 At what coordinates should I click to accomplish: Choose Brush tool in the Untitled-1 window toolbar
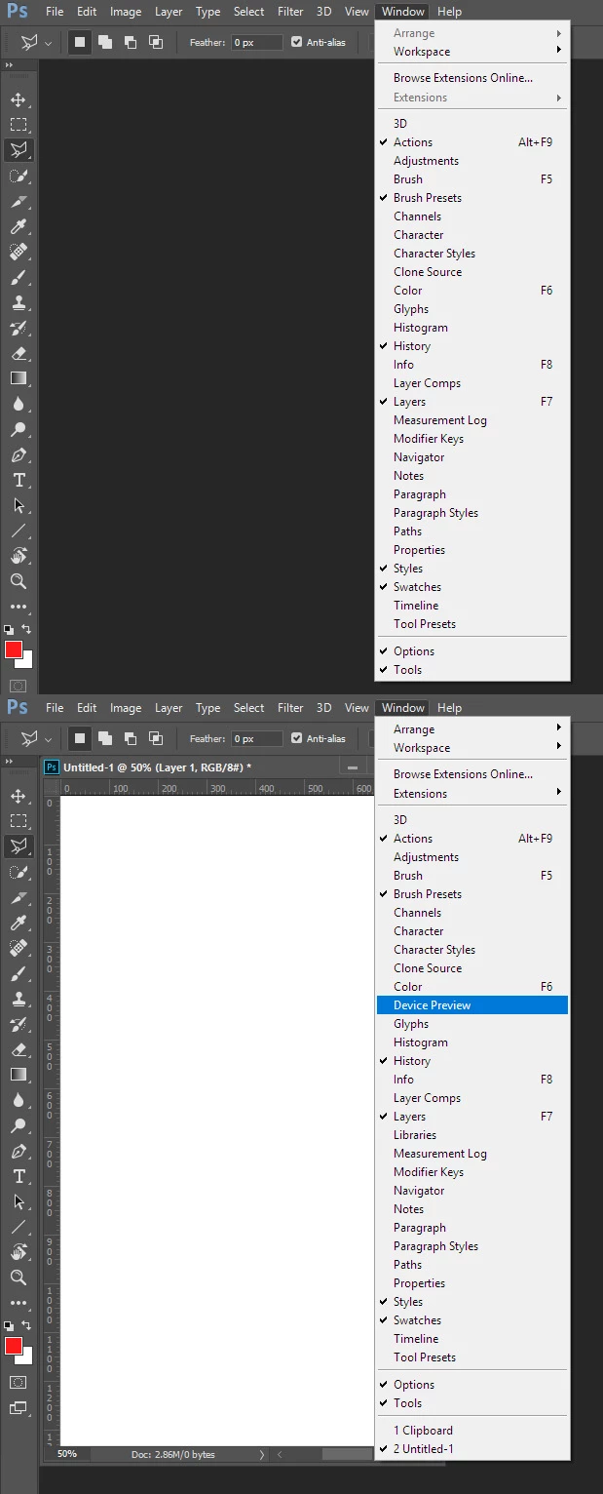[x=19, y=974]
